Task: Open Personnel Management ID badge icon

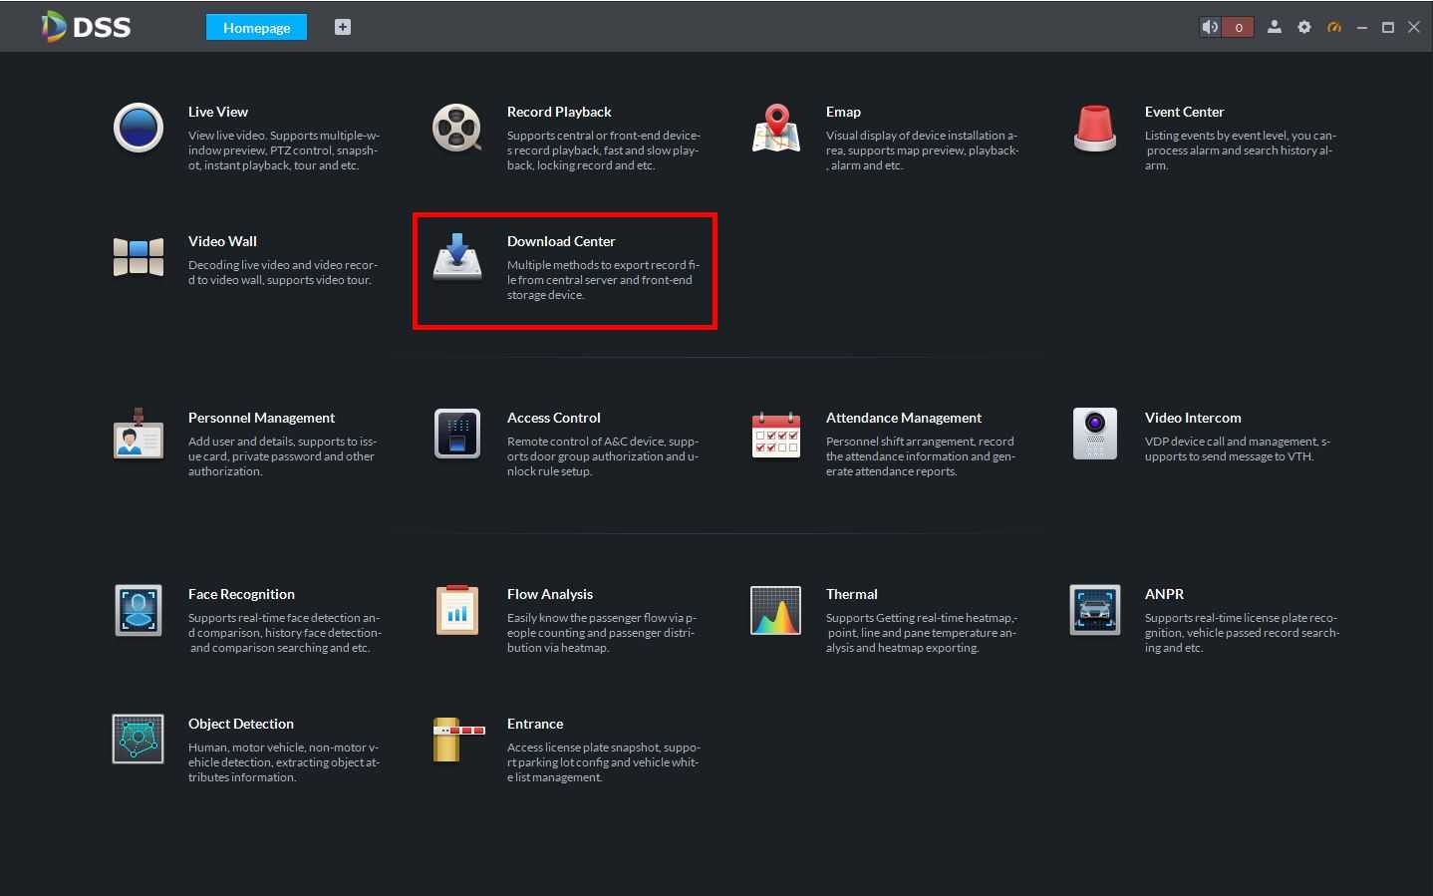Action: [138, 434]
